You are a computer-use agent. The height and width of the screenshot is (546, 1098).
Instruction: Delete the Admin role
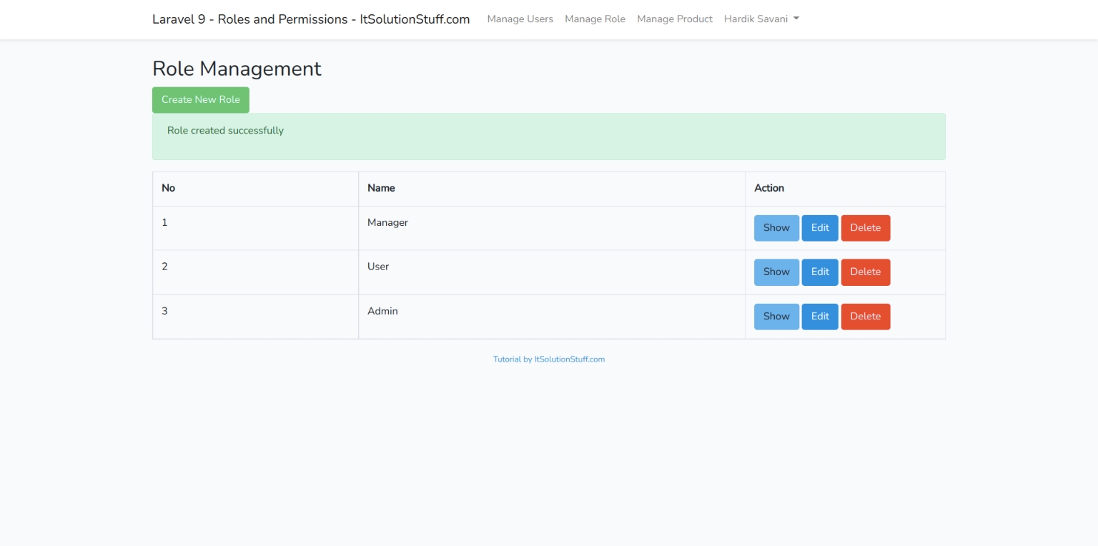tap(865, 316)
